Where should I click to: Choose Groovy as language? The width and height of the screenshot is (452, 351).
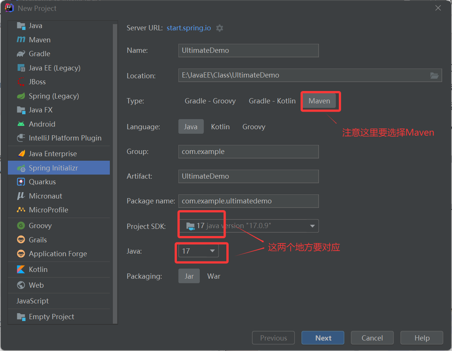[254, 127]
